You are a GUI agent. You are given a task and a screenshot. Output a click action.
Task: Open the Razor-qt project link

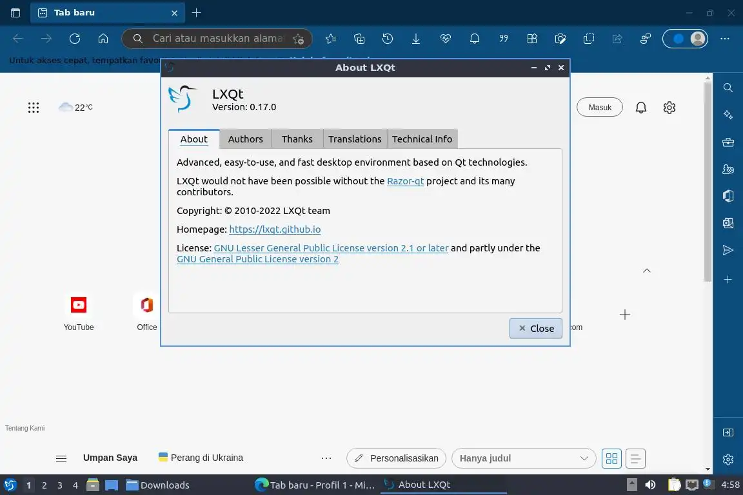point(405,181)
